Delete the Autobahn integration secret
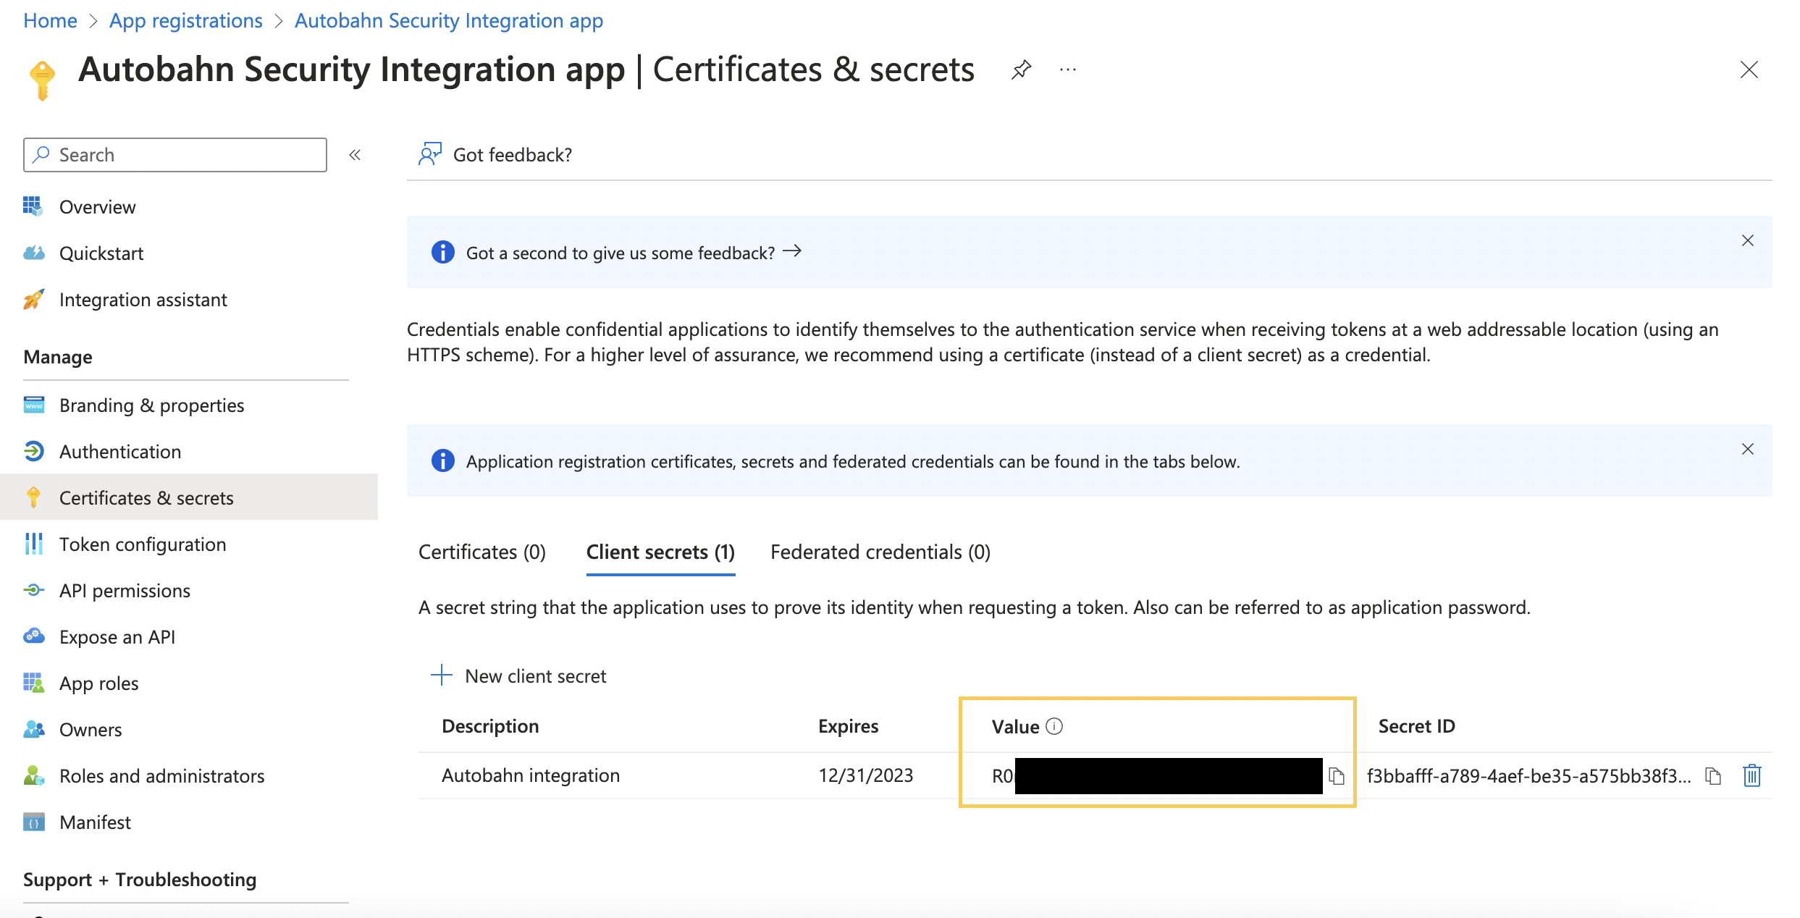 1751,775
